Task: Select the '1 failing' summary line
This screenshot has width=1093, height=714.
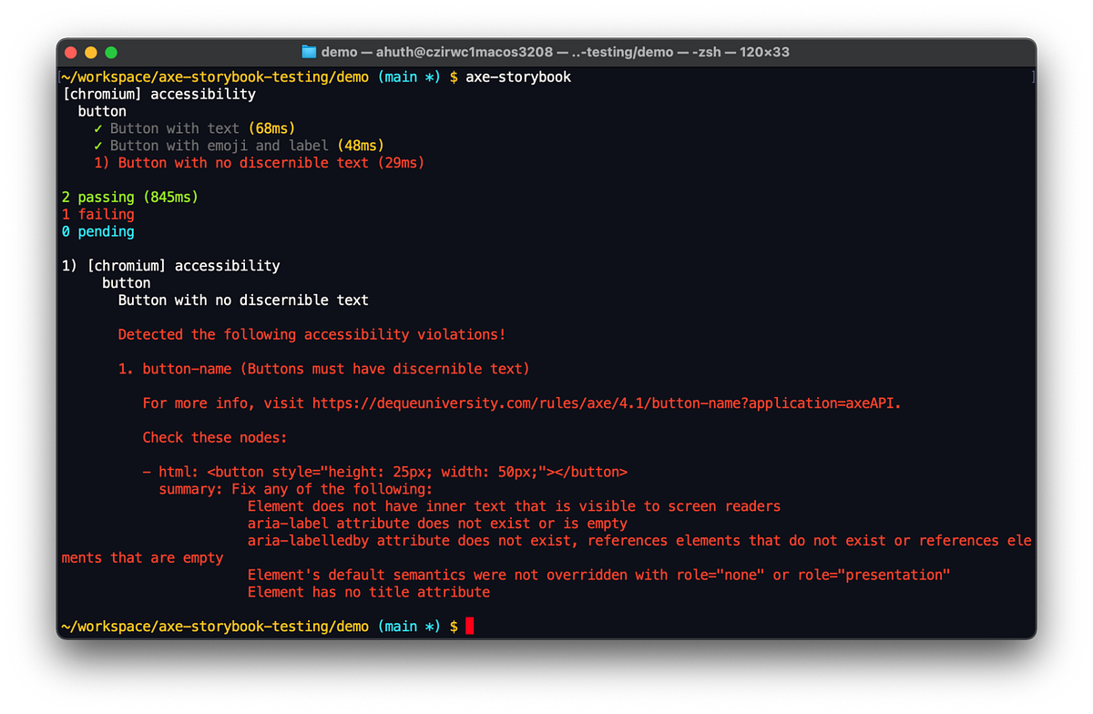Action: [x=97, y=213]
